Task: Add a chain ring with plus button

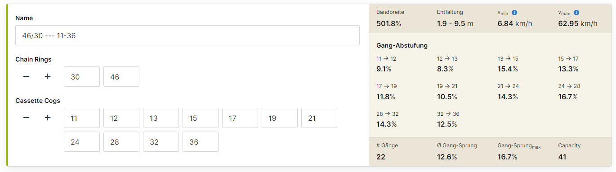Action: [48, 76]
